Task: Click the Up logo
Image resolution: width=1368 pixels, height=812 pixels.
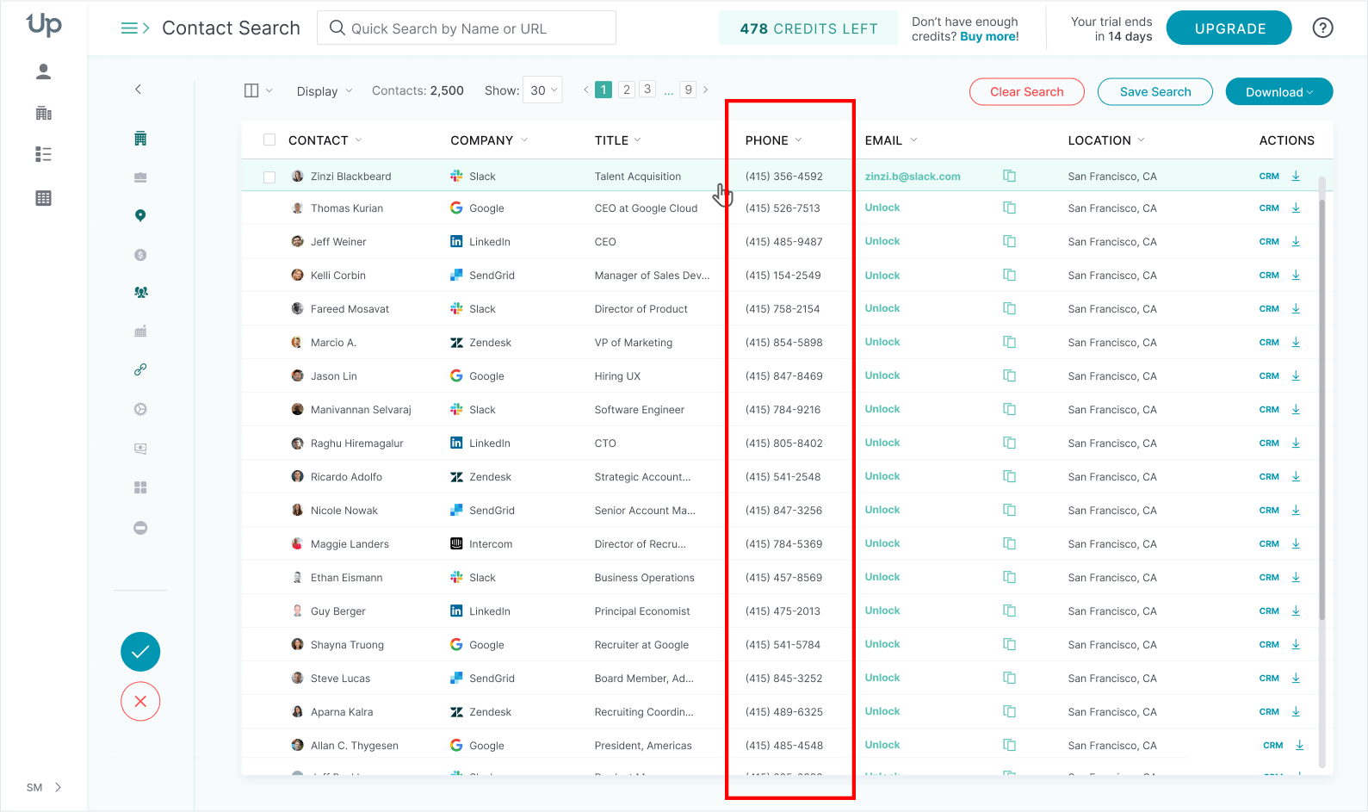Action: [44, 25]
